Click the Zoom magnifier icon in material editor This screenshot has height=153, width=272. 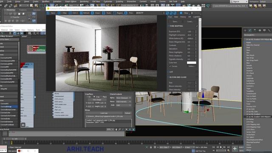120,129
